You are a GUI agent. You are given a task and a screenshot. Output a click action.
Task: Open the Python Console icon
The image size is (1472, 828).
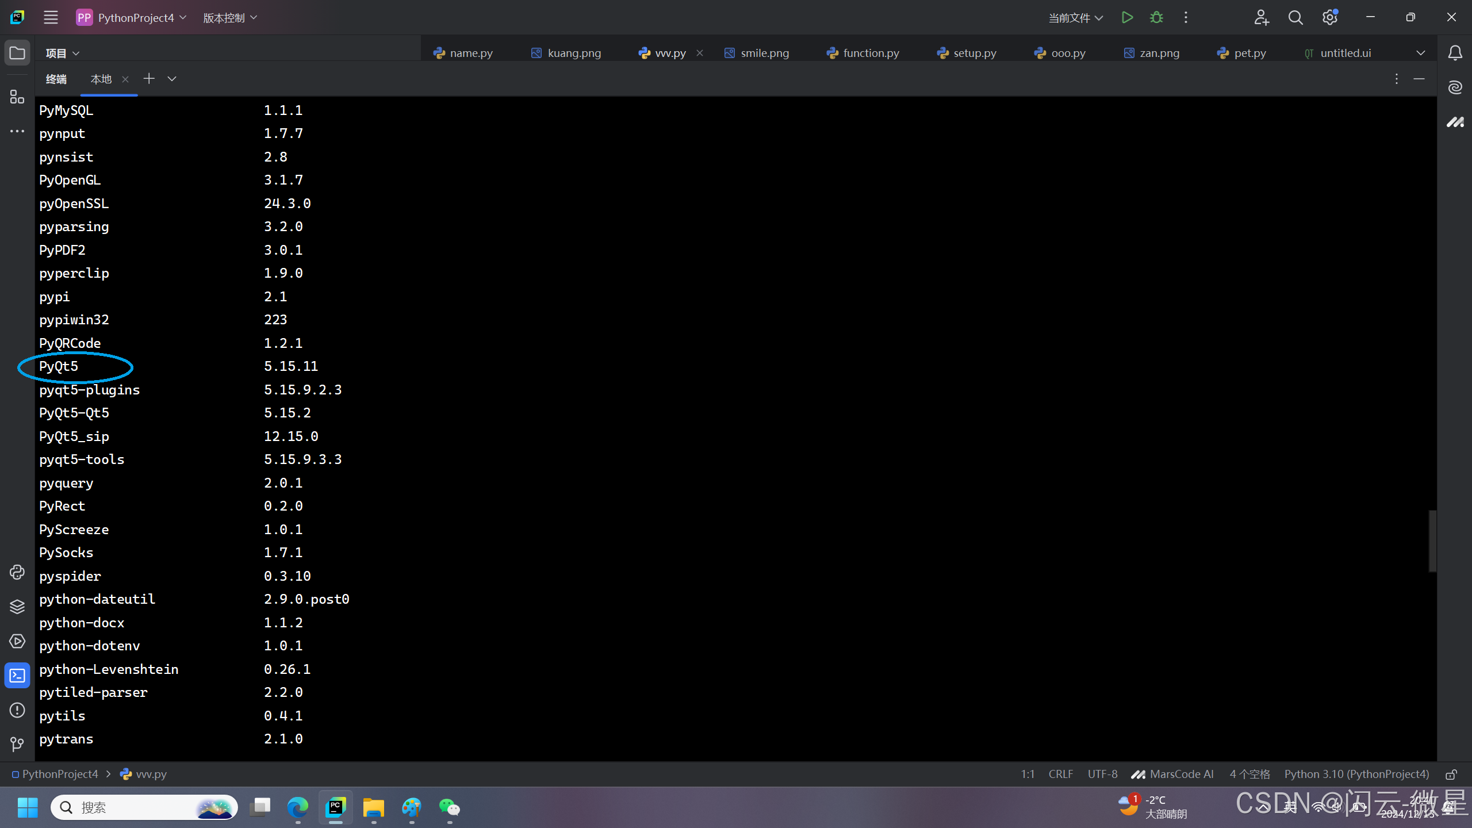[17, 572]
